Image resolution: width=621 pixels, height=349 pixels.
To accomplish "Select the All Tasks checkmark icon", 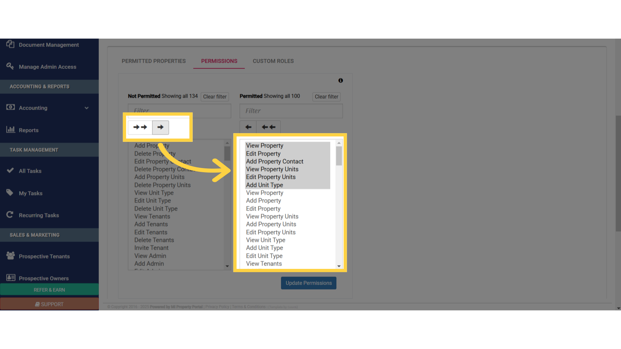I will point(10,171).
